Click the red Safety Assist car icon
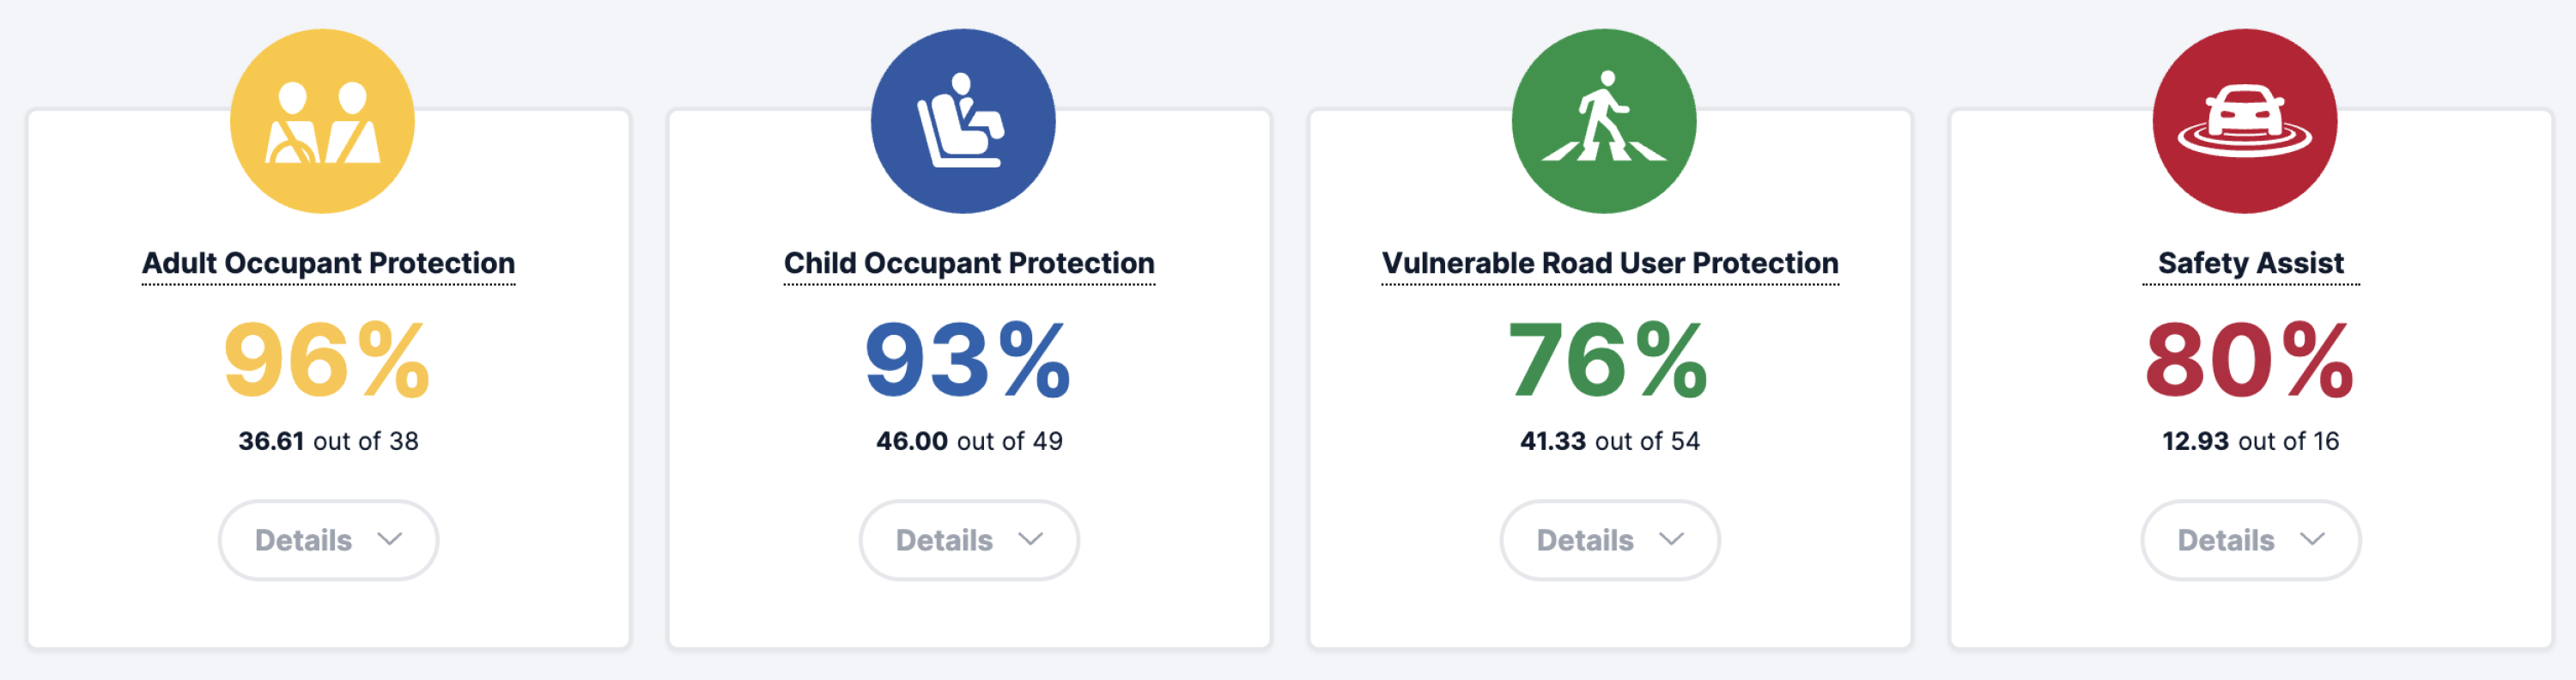The width and height of the screenshot is (2576, 680). (x=2245, y=121)
